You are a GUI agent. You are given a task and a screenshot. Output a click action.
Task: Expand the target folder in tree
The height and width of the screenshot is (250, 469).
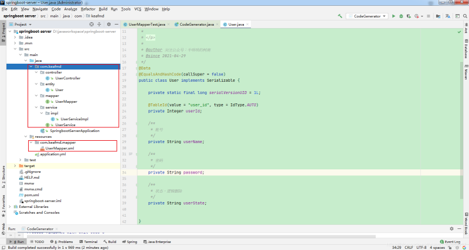16,166
